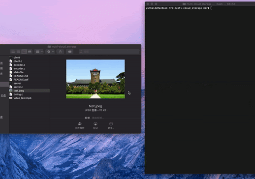Click the Terminal window title bar text
Screen dimensions: 255x179
coord(211,4)
